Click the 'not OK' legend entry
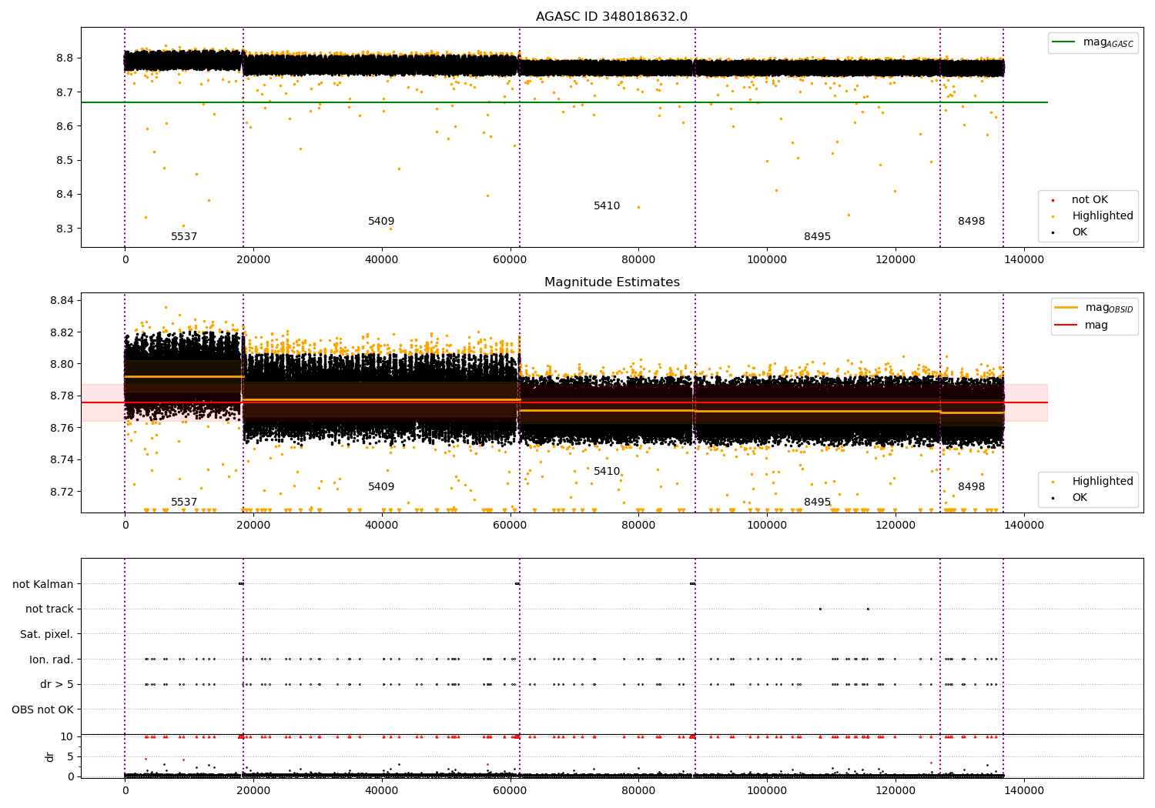The image size is (1155, 808). click(x=1088, y=200)
